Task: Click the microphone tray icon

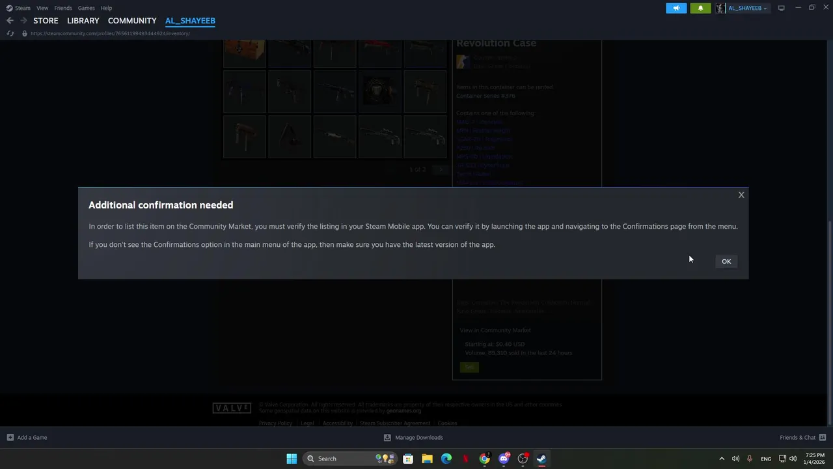Action: 750,459
